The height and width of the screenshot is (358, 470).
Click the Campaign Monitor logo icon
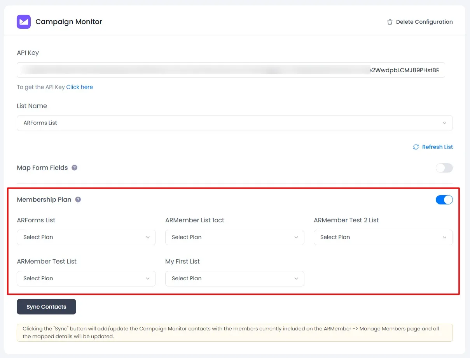(24, 22)
